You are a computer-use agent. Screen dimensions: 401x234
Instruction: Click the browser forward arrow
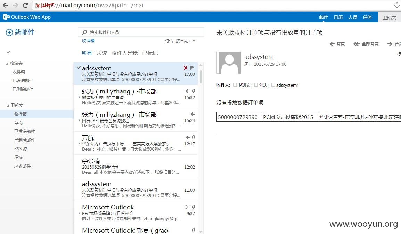click(x=15, y=5)
